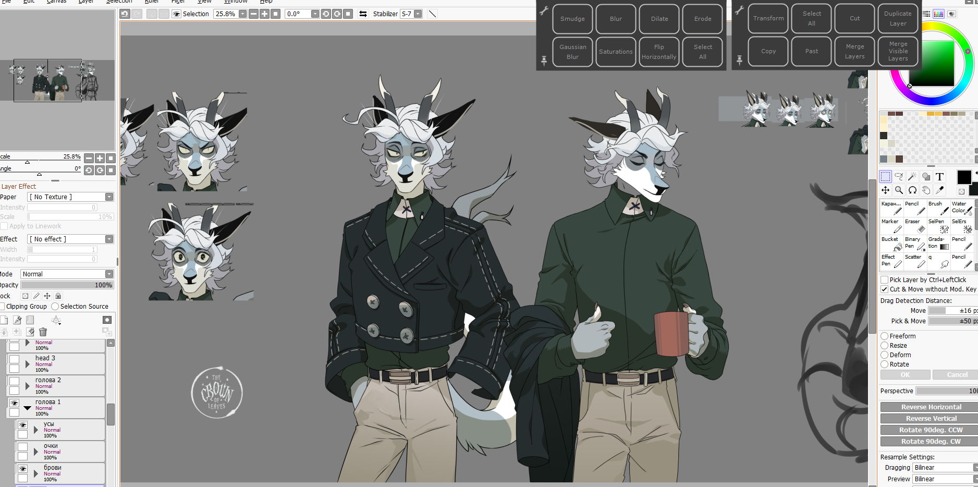Choose the SelErs tool

962,226
